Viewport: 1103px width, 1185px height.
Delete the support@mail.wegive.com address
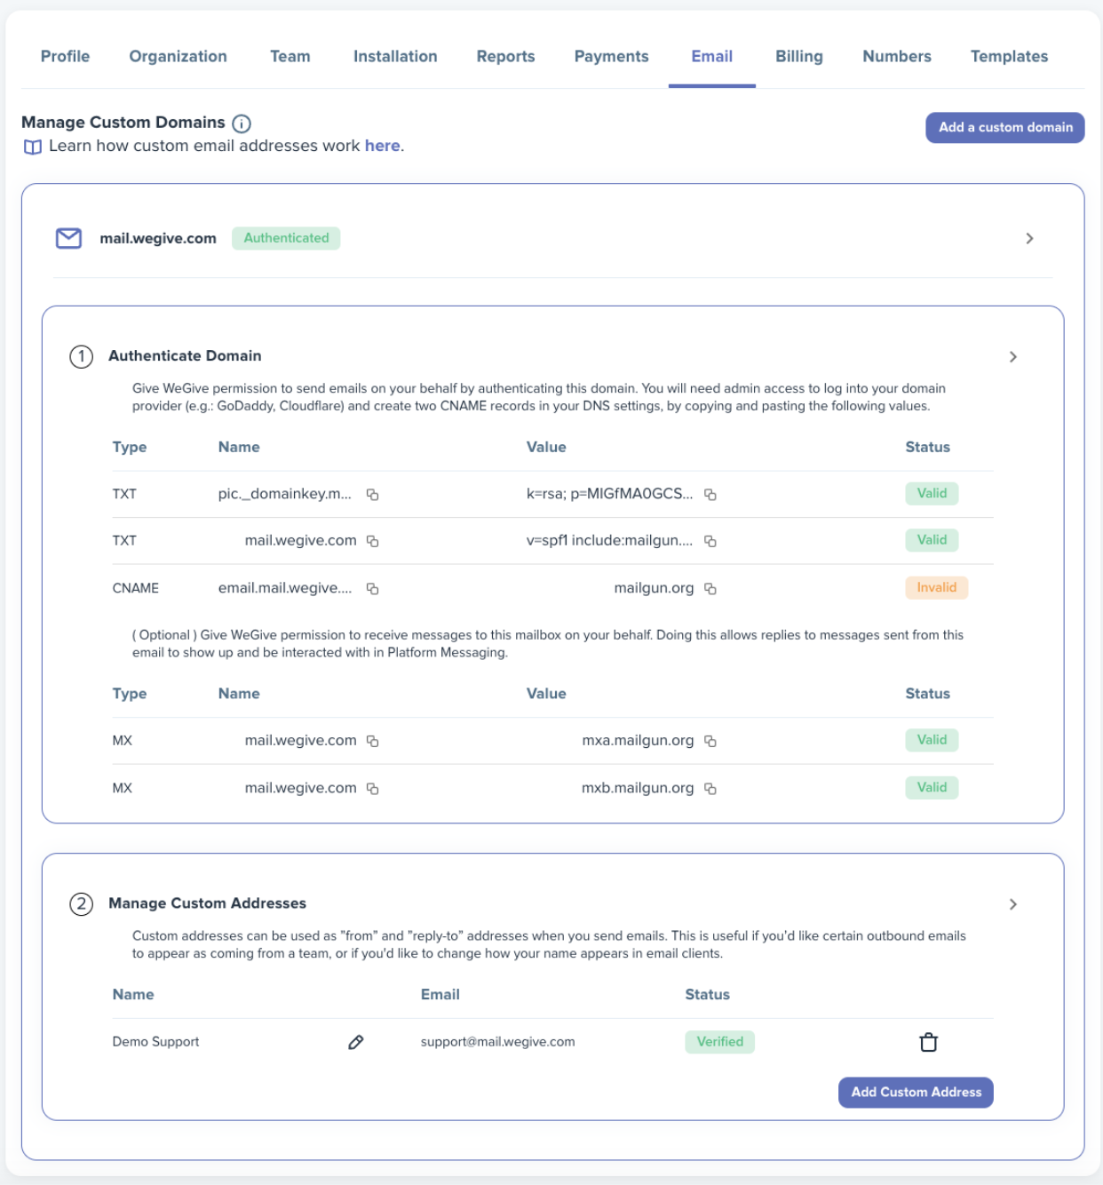928,1042
